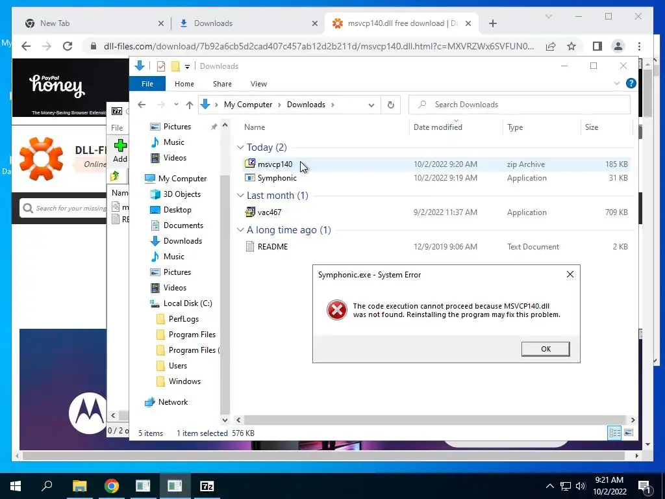Open address bar history dropdown
Screen dimensions: 665x499
coord(371,105)
